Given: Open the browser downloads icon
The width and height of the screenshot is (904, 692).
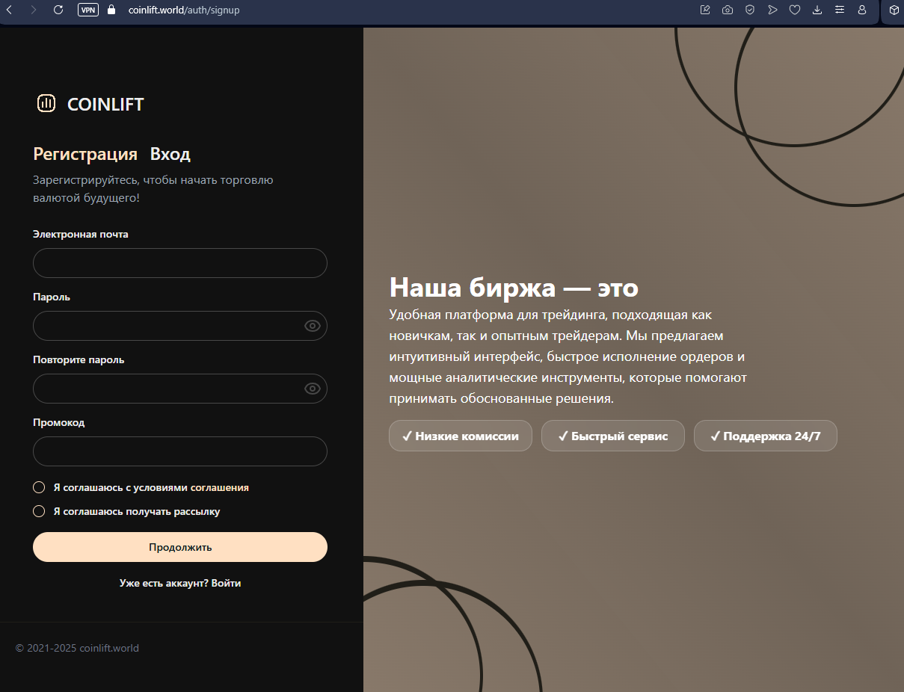Looking at the screenshot, I should 817,10.
